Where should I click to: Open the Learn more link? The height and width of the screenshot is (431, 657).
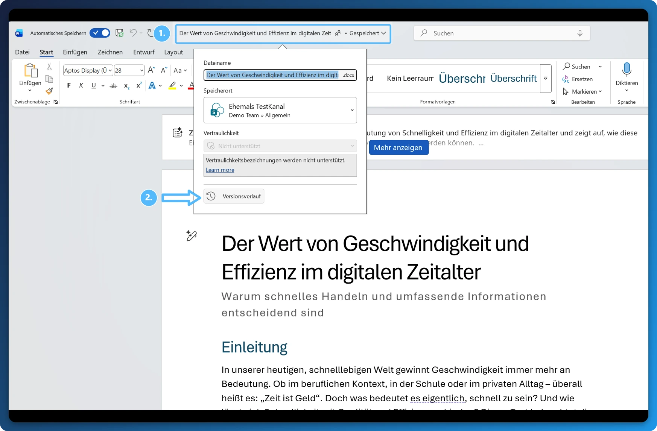(x=220, y=170)
